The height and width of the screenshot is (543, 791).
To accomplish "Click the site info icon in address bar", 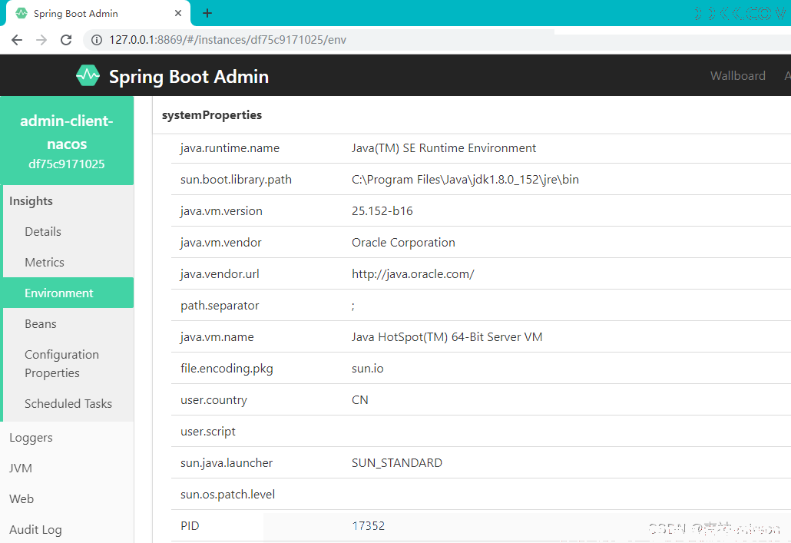I will tap(96, 40).
